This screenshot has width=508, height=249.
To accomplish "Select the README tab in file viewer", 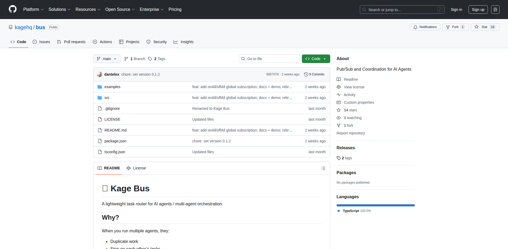I will pyautogui.click(x=109, y=168).
